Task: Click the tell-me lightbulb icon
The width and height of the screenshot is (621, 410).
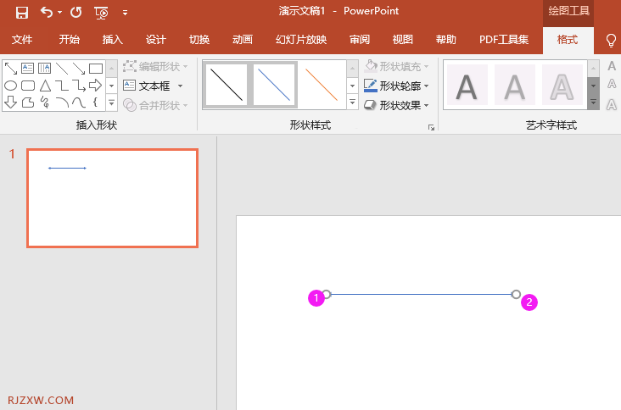Action: coord(611,40)
